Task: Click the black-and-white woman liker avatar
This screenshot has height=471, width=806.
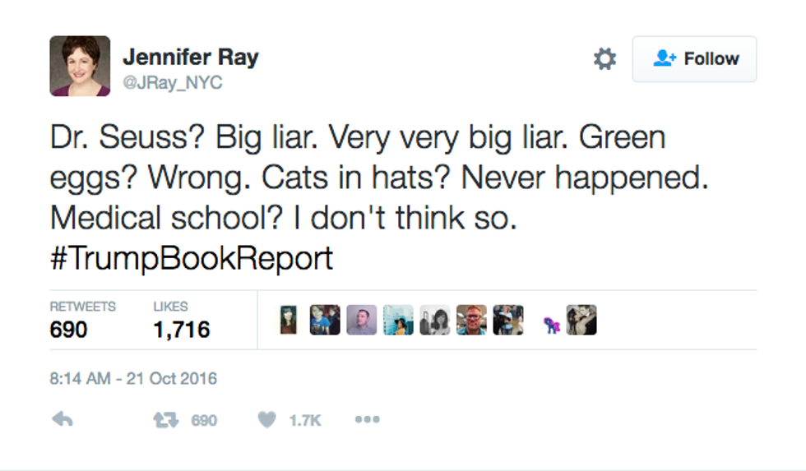Action: (x=434, y=320)
